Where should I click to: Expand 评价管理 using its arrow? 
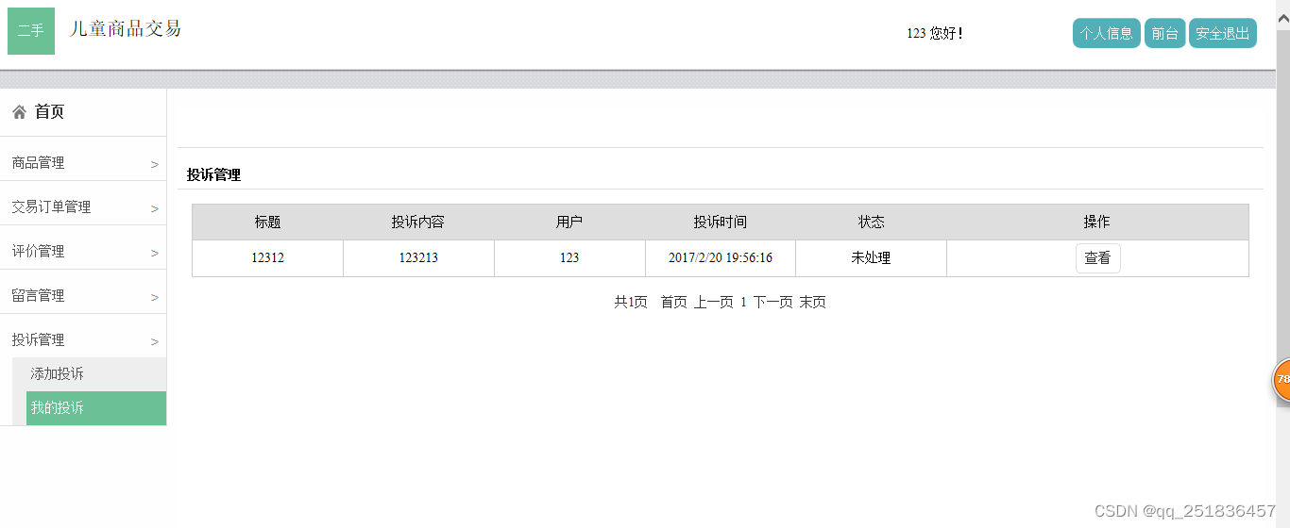(x=154, y=253)
